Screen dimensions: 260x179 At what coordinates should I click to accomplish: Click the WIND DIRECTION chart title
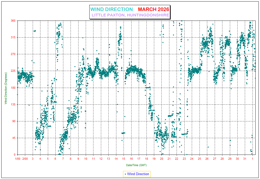111,10
